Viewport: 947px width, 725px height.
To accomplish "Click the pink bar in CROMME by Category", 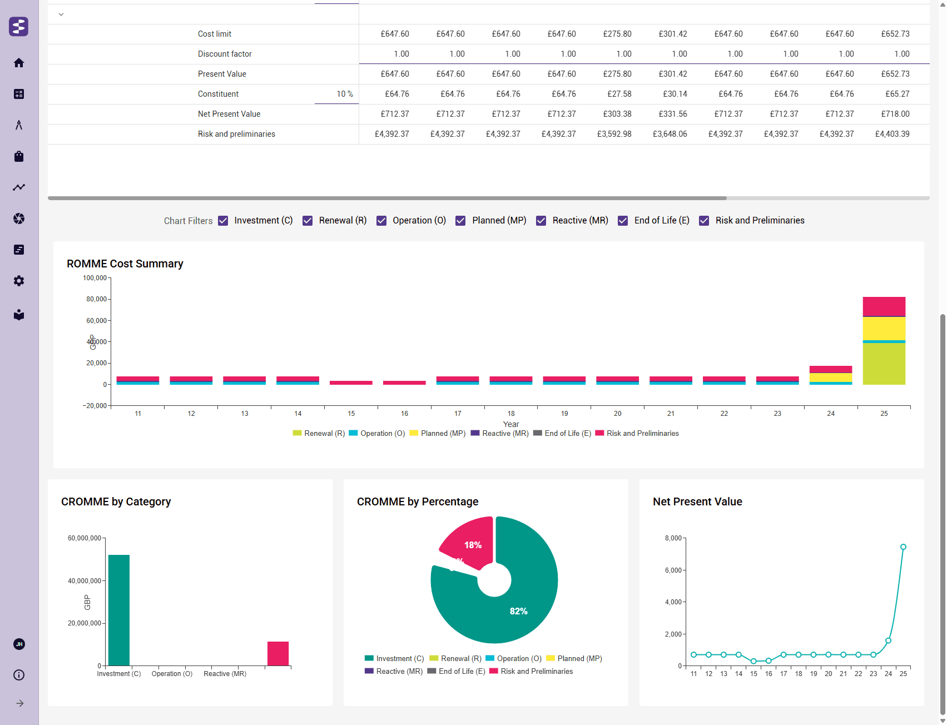I will (278, 654).
